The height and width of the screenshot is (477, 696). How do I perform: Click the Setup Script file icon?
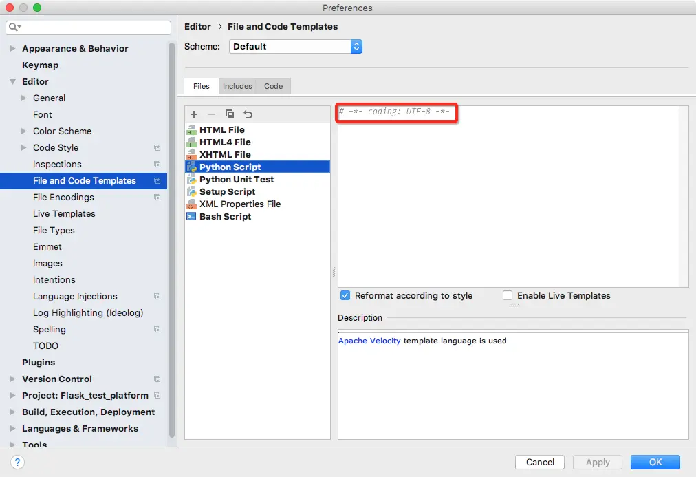191,192
